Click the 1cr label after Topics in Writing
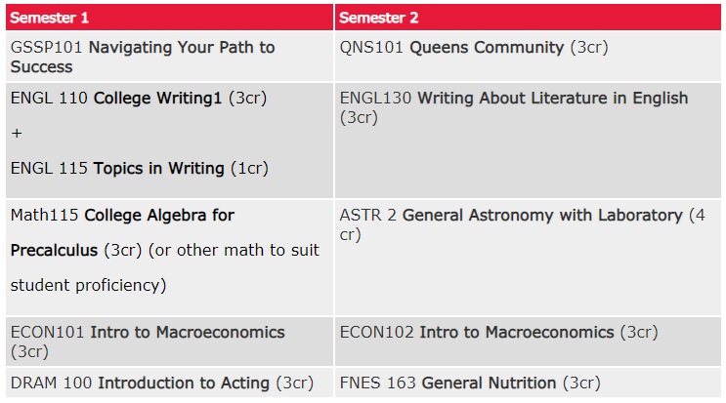Image resolution: width=726 pixels, height=403 pixels. (x=248, y=168)
